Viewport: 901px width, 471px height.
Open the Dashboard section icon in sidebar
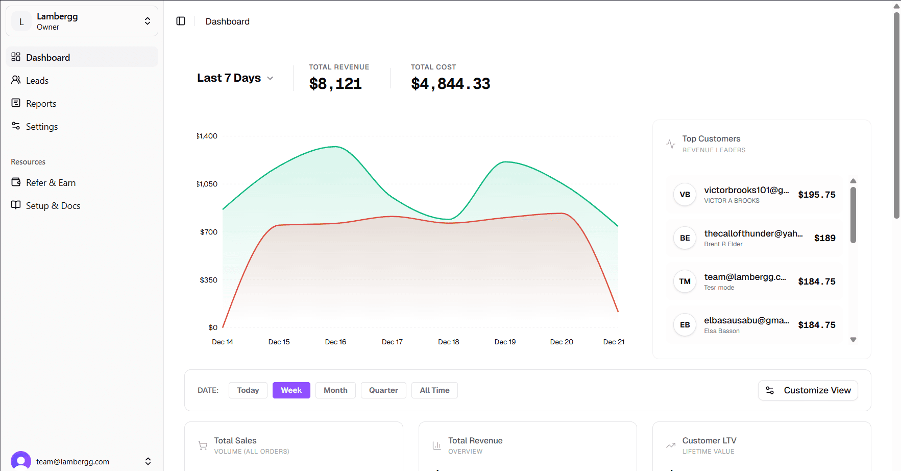(16, 57)
